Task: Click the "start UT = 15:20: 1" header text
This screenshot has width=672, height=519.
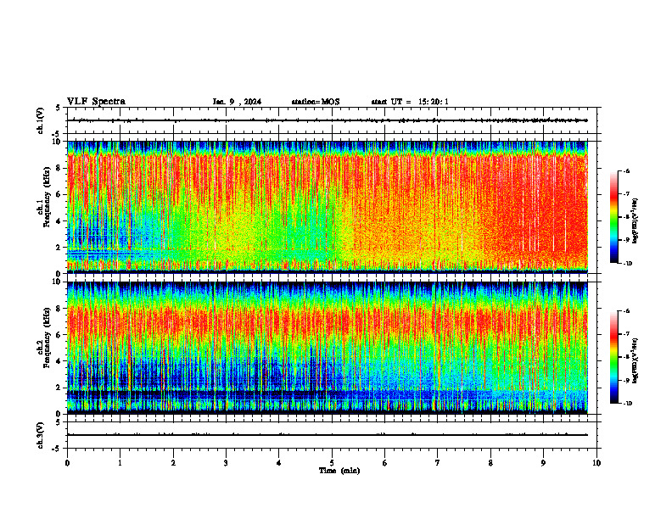Action: [x=410, y=102]
